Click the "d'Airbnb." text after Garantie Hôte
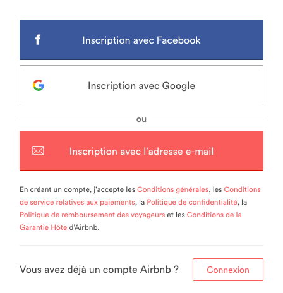 tap(84, 227)
